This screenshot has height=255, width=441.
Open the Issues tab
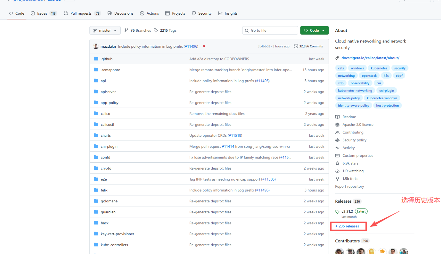pyautogui.click(x=44, y=13)
